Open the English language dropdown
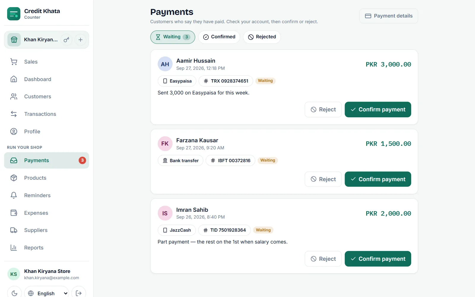This screenshot has height=297, width=475. tap(47, 293)
